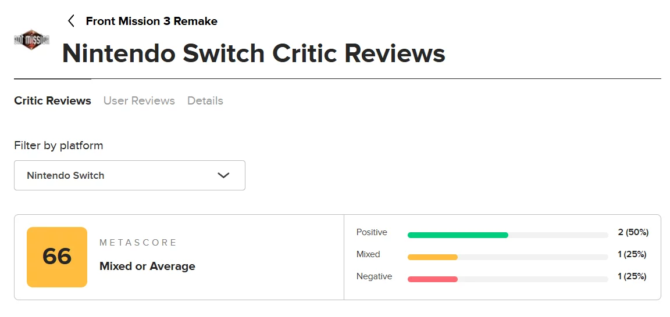Switch to the Critic Reviews tab
The height and width of the screenshot is (317, 670).
point(52,101)
